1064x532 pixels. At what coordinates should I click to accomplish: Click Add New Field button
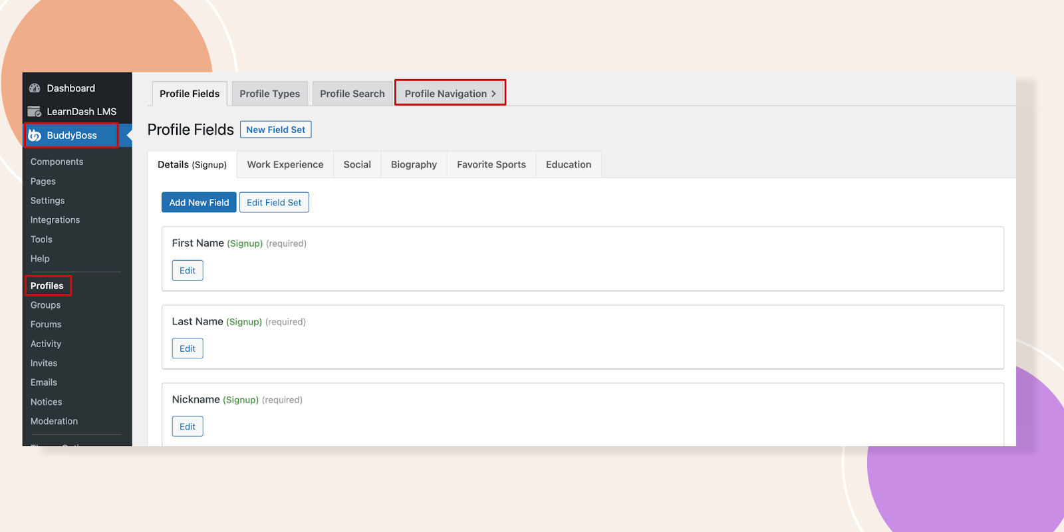point(199,202)
